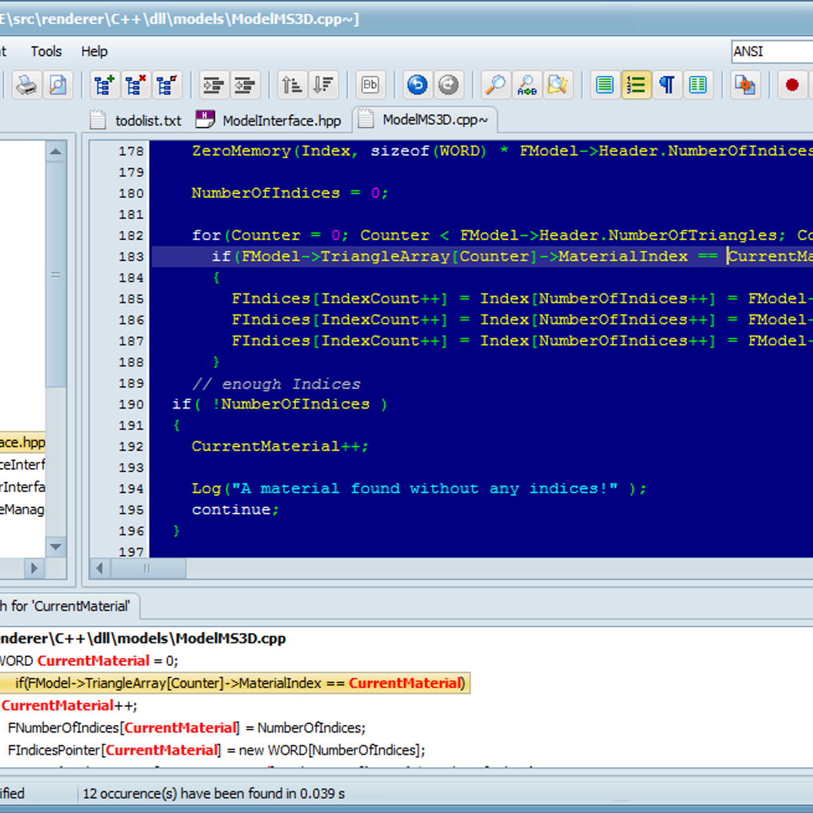Open the Find and Replace icon

coord(527,85)
